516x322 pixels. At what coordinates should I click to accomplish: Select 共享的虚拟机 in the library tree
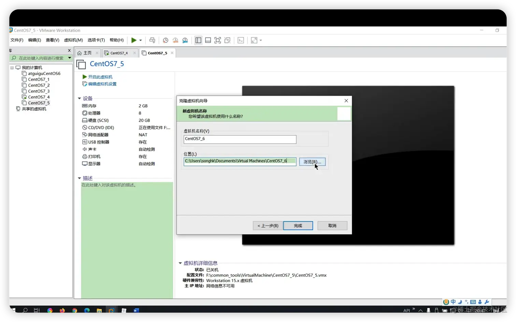(x=34, y=109)
